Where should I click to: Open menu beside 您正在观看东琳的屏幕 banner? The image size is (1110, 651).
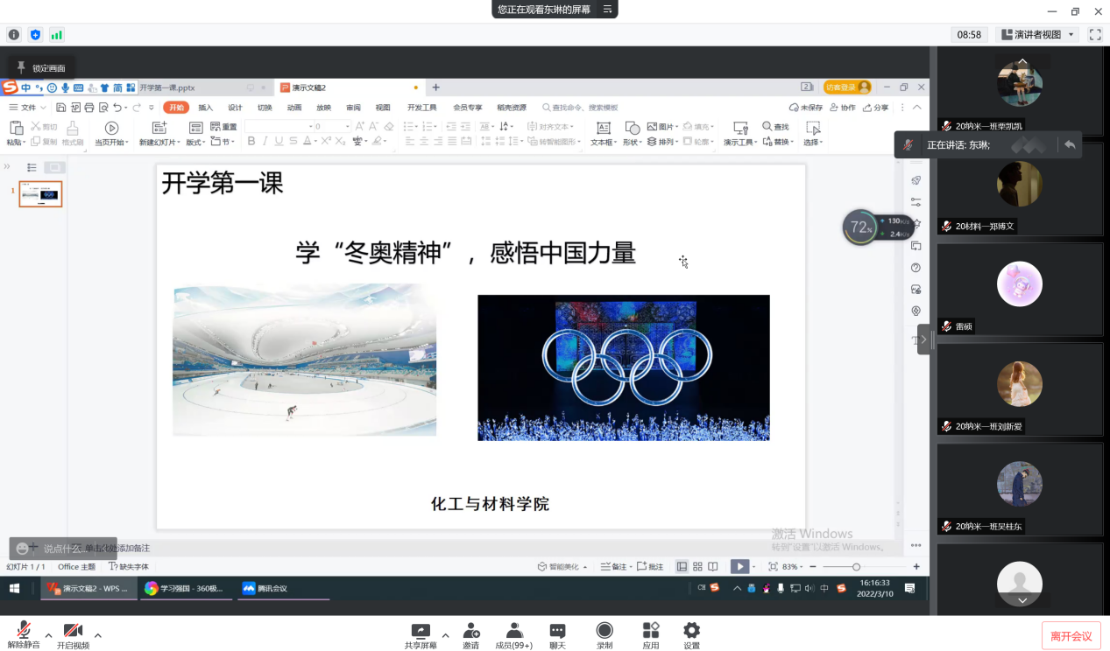(607, 9)
